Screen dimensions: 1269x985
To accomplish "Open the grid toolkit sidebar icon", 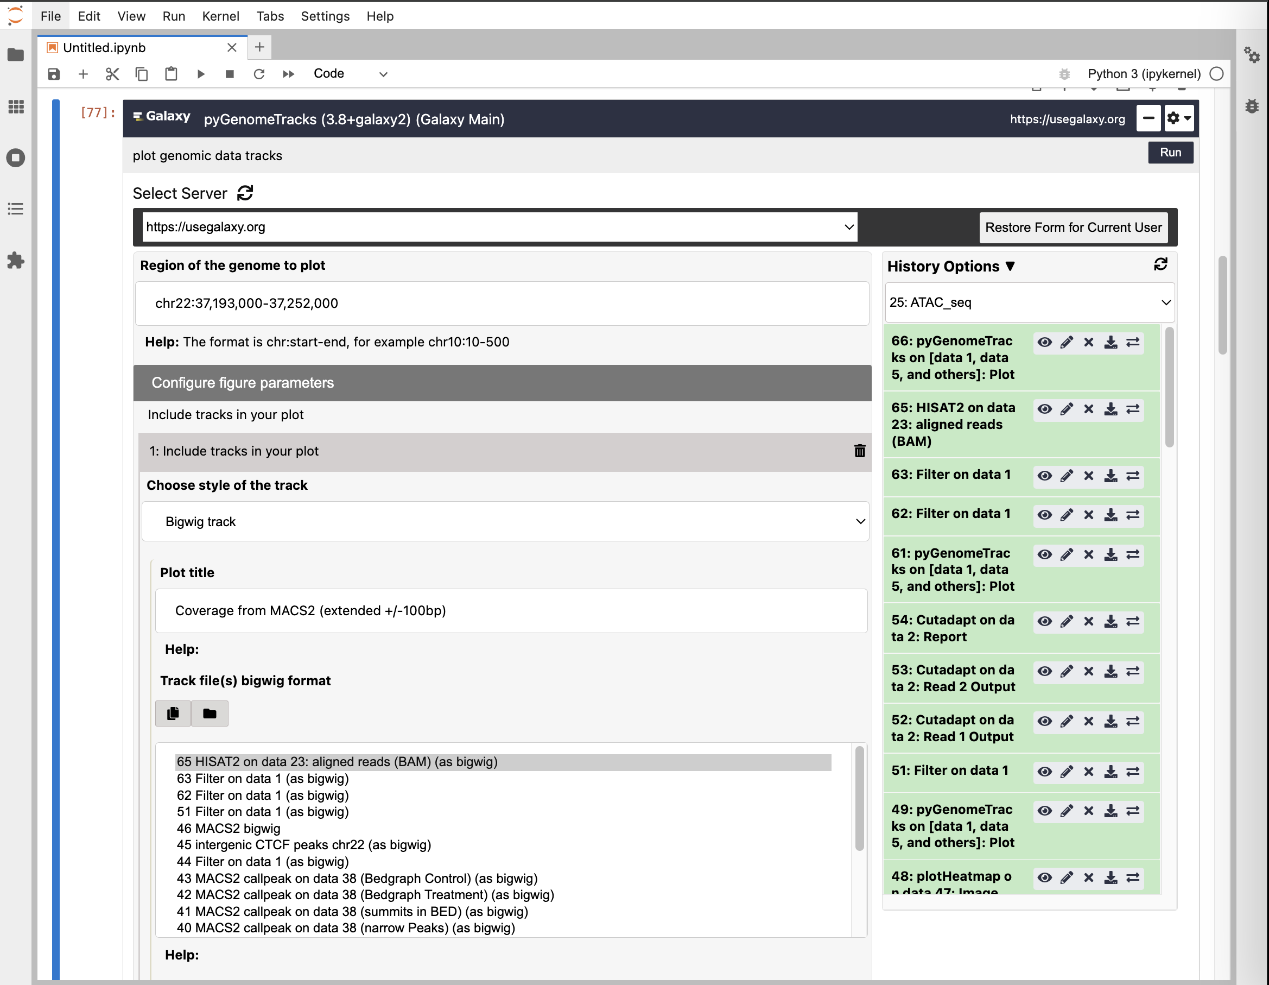I will click(x=16, y=106).
